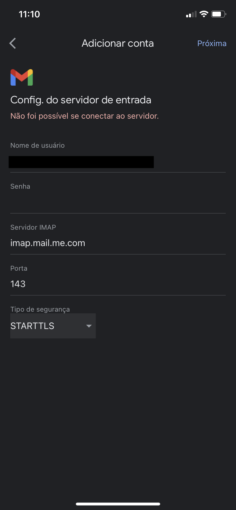Tap the battery status icon
Image resolution: width=236 pixels, height=510 pixels.
point(218,14)
